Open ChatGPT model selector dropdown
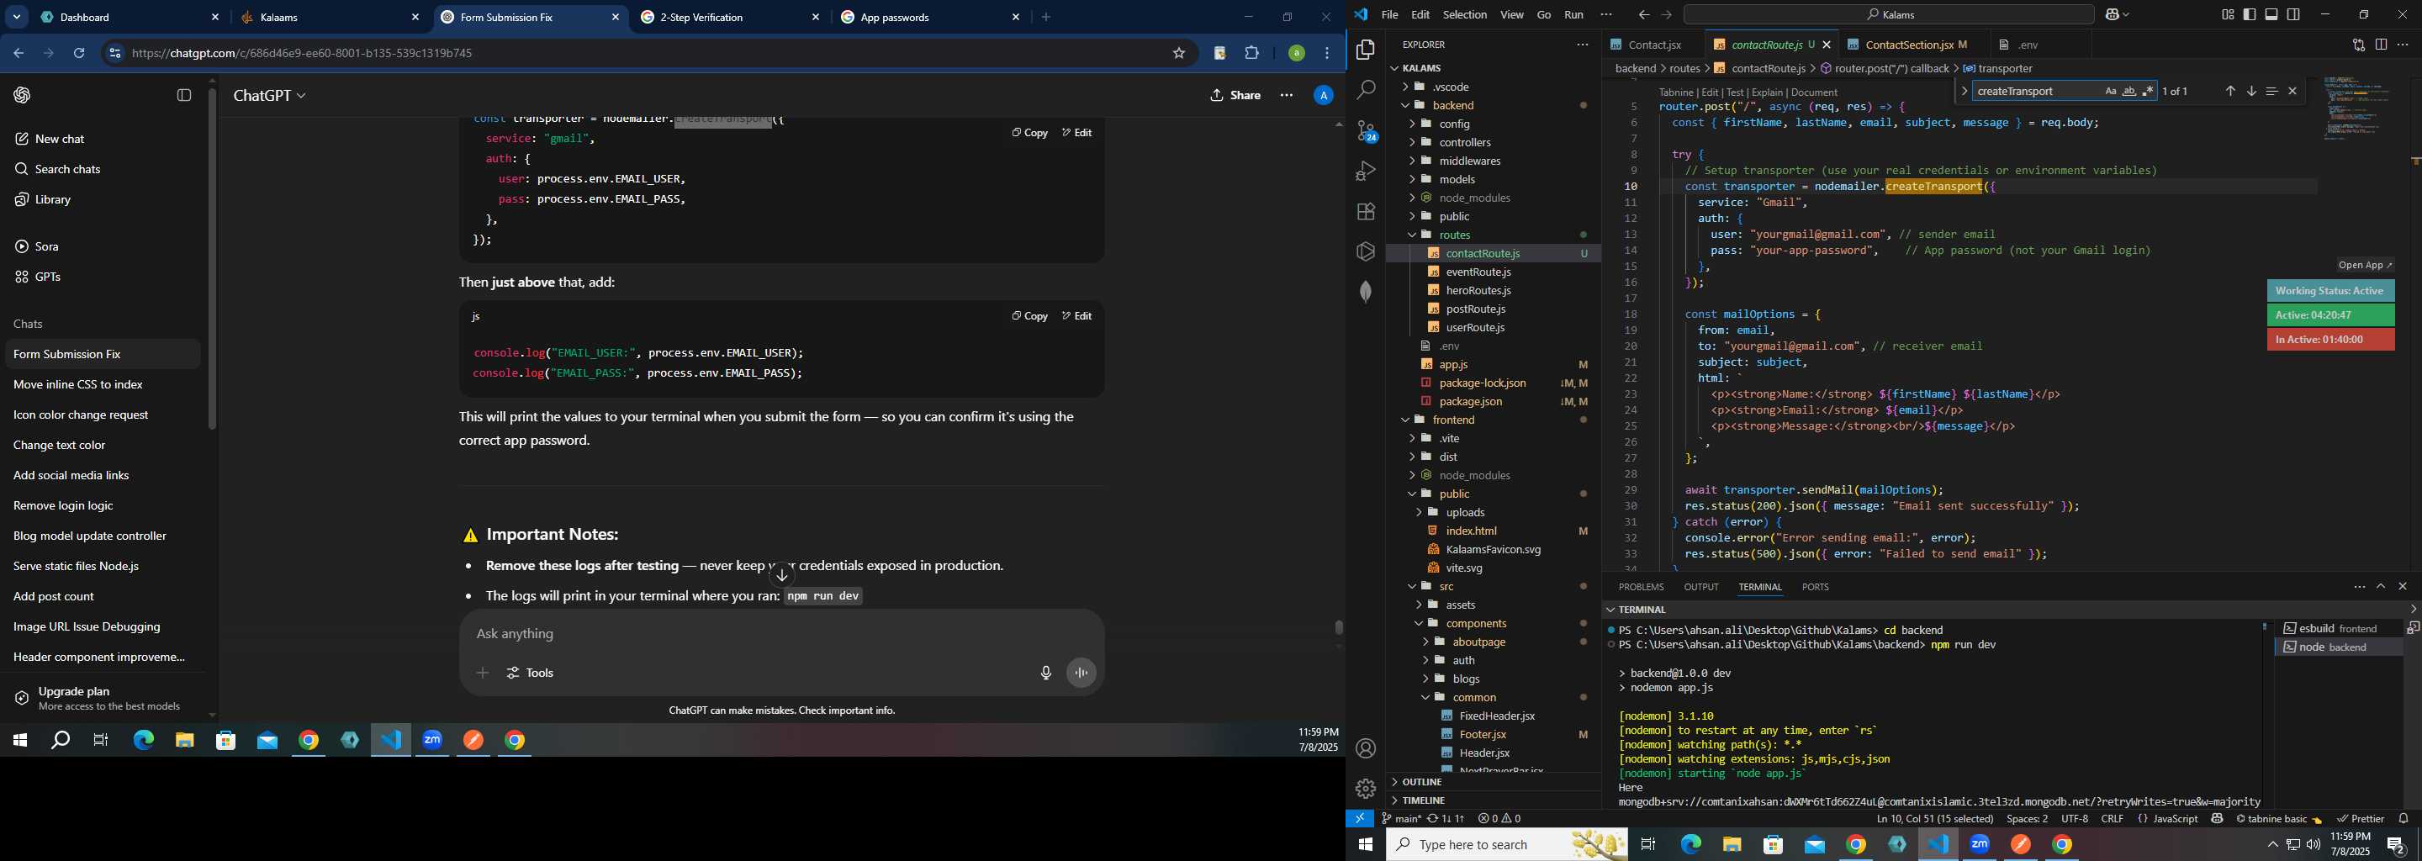This screenshot has height=861, width=2422. (x=270, y=96)
